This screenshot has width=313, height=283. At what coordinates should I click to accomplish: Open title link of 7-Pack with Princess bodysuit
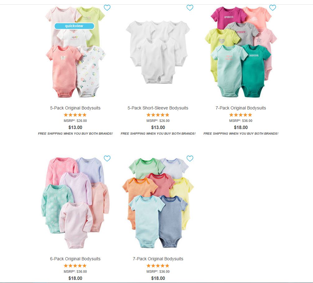pyautogui.click(x=241, y=108)
